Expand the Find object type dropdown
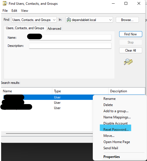Viewport: 147px width, 161px height. (x=34, y=20)
